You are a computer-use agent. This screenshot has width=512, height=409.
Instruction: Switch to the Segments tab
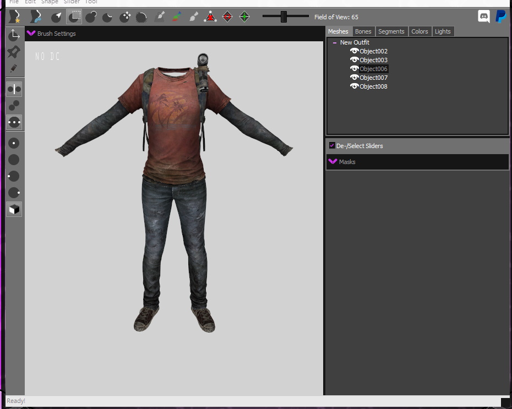[x=391, y=31]
